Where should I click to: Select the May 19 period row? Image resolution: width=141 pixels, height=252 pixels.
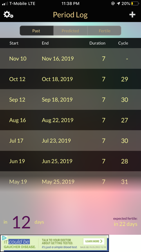pos(70,182)
